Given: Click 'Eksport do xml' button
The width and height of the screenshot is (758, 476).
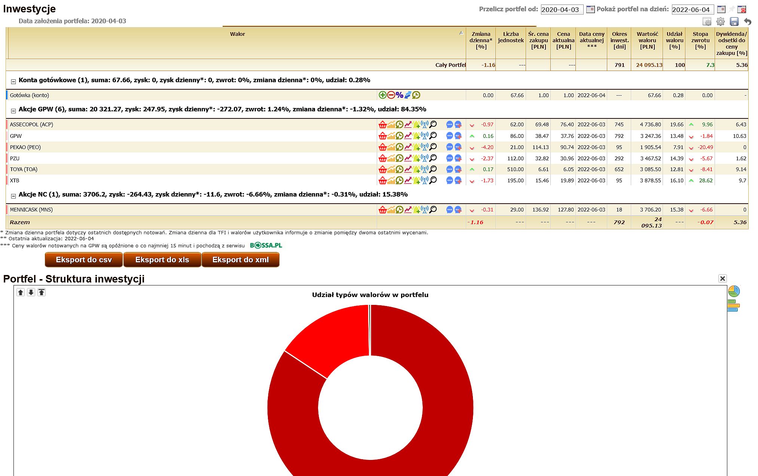Looking at the screenshot, I should (x=241, y=260).
